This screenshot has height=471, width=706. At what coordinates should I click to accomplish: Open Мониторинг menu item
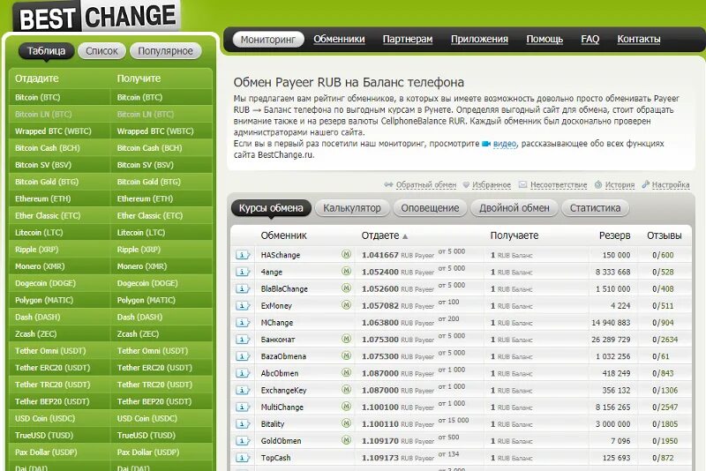pyautogui.click(x=268, y=39)
